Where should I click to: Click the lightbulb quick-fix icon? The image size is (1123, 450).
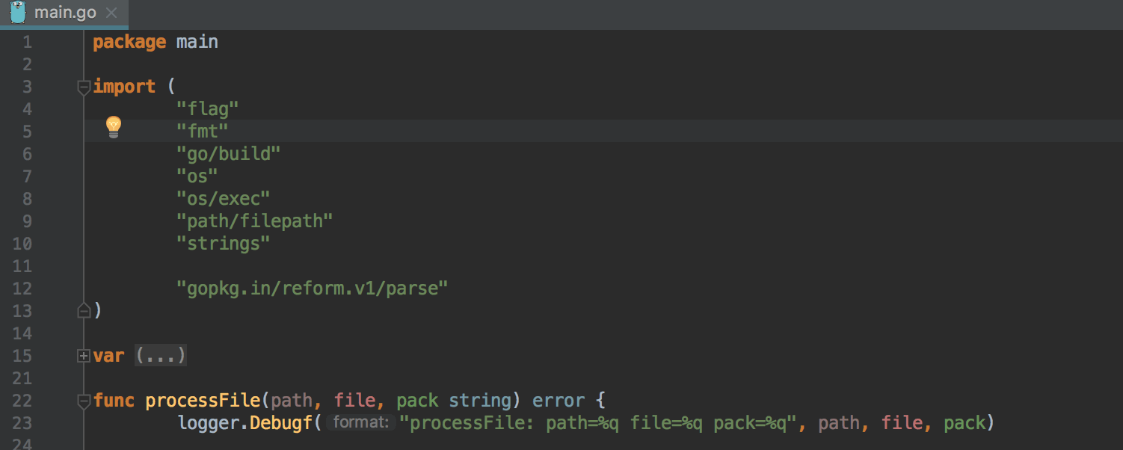click(113, 127)
